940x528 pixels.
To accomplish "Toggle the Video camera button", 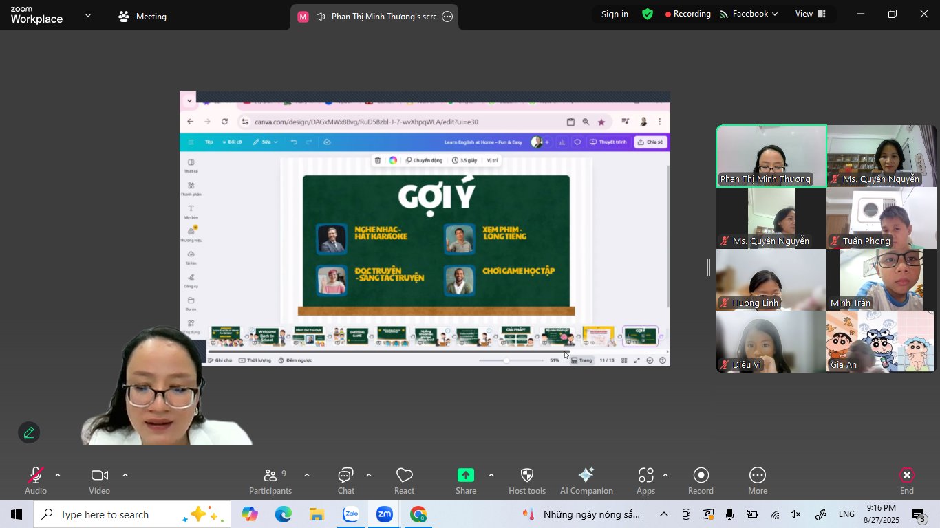I will pyautogui.click(x=99, y=476).
